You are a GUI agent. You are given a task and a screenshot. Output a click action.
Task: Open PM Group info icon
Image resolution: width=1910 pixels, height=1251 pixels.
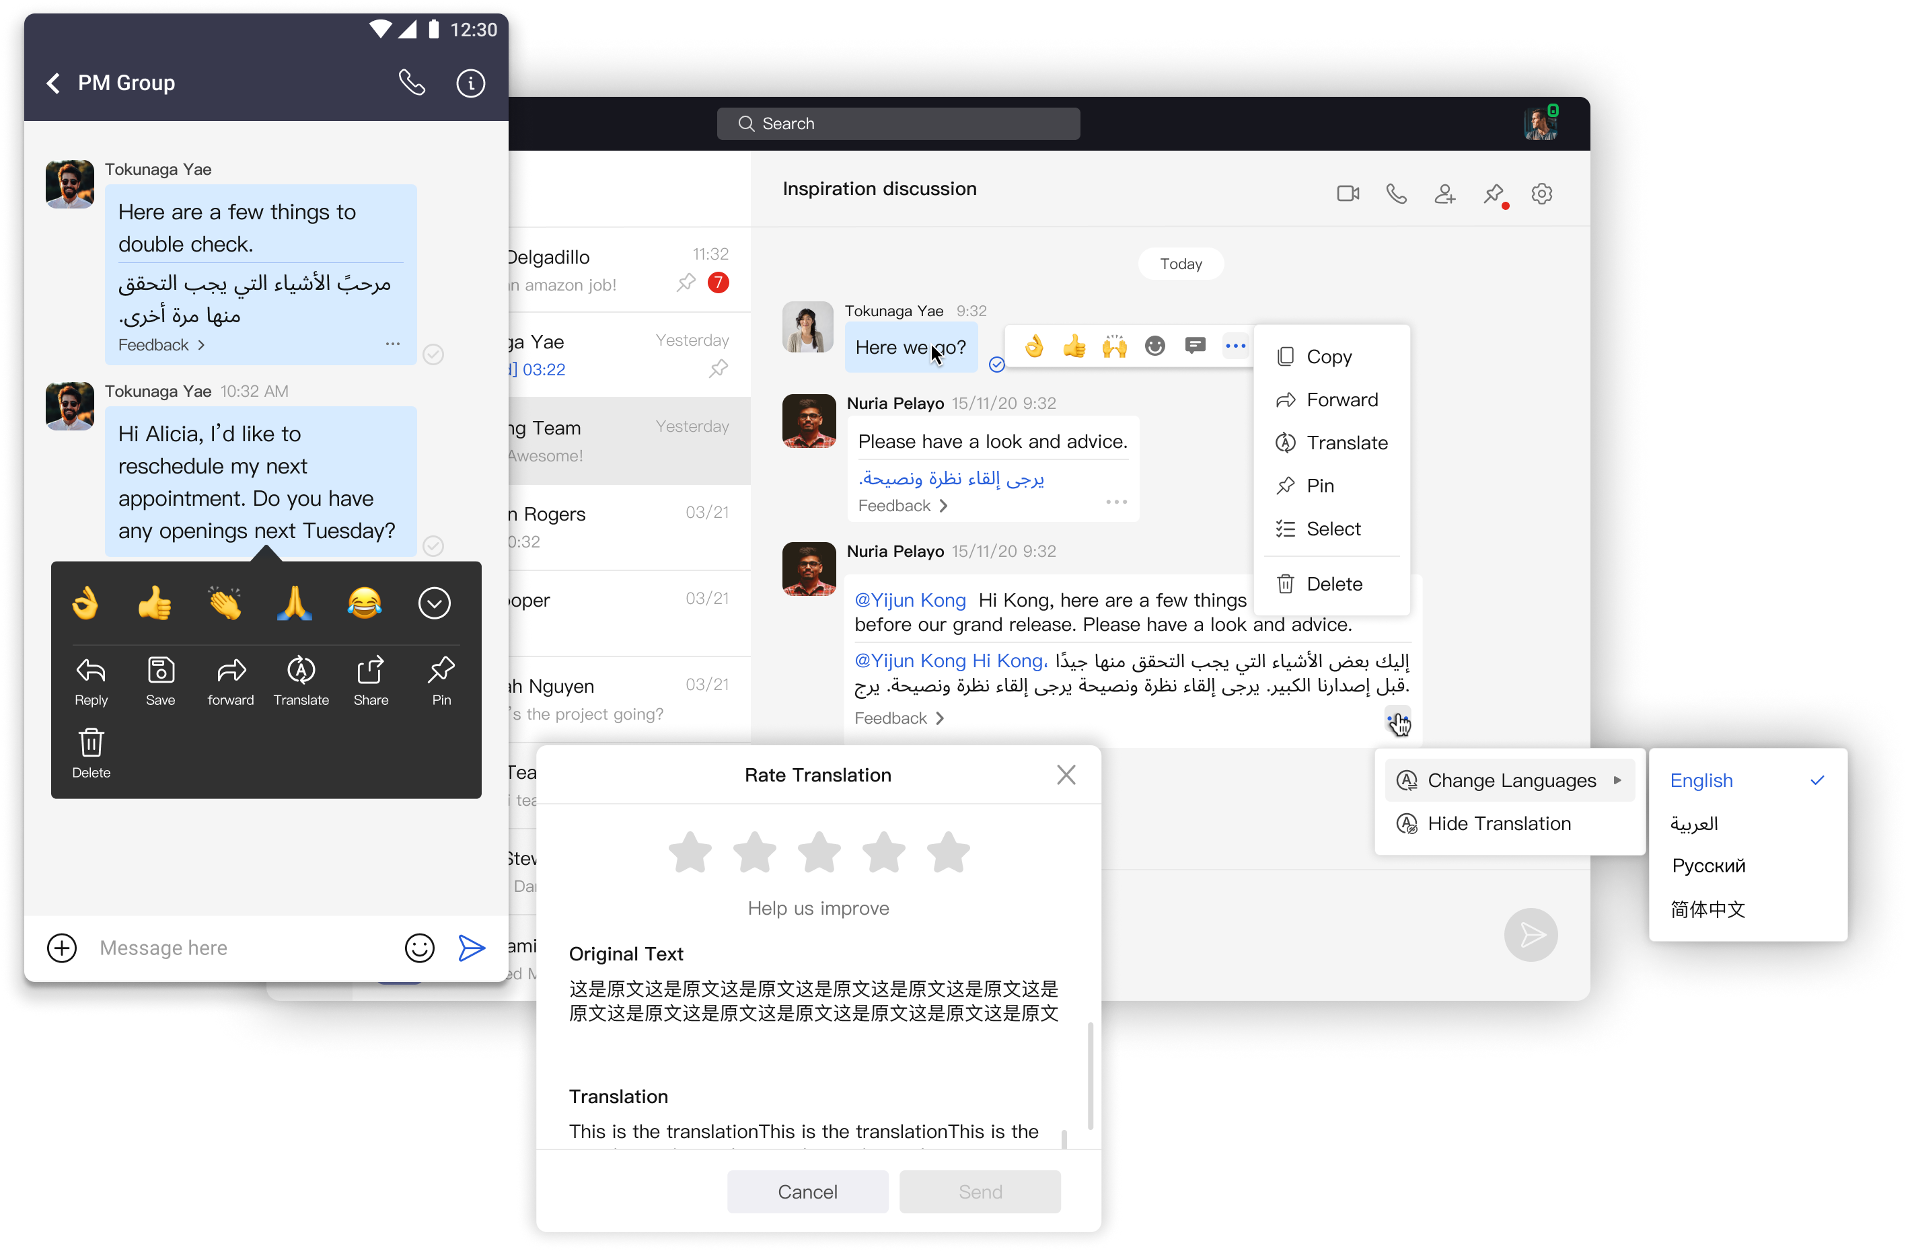470,83
